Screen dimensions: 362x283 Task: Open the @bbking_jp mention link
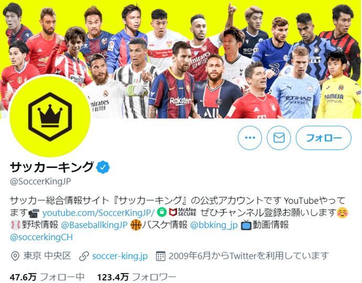pyautogui.click(x=214, y=225)
